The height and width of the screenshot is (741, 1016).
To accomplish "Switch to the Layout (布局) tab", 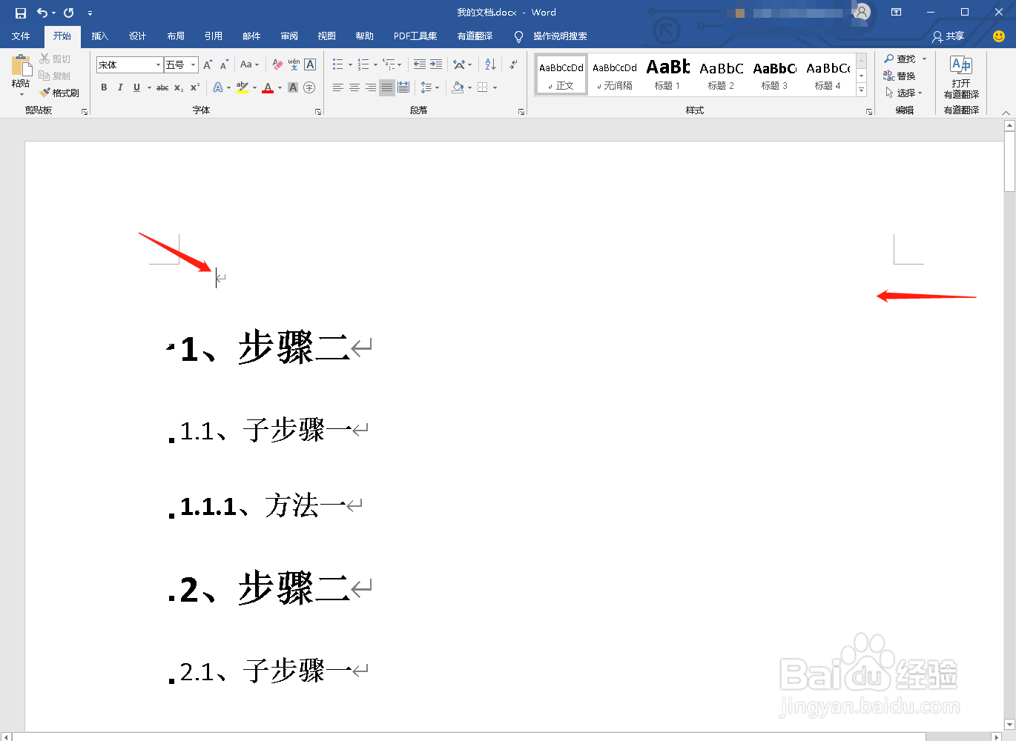I will (176, 36).
